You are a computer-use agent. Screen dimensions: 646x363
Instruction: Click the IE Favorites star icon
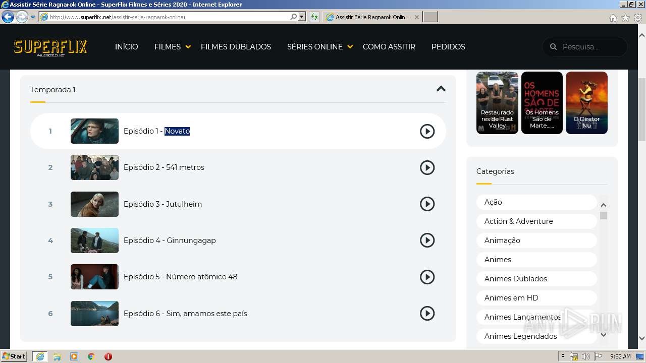pos(625,18)
